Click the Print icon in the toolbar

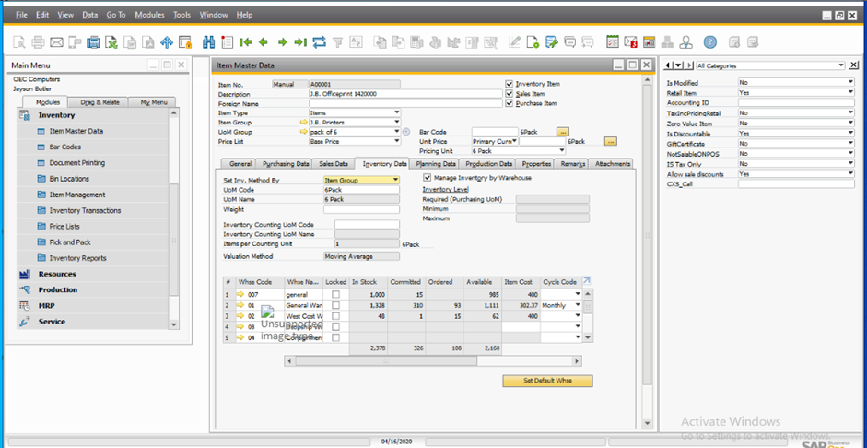coord(38,42)
